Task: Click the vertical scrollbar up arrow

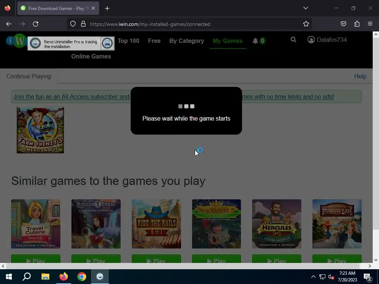Action: (376, 34)
